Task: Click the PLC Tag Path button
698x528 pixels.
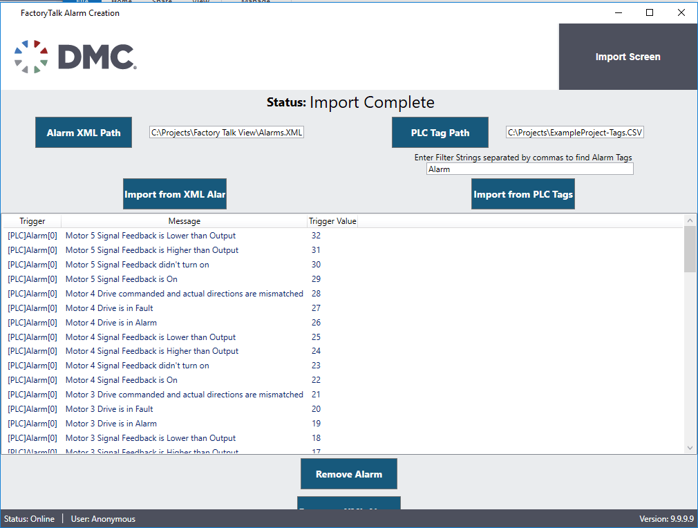Action: pos(440,133)
